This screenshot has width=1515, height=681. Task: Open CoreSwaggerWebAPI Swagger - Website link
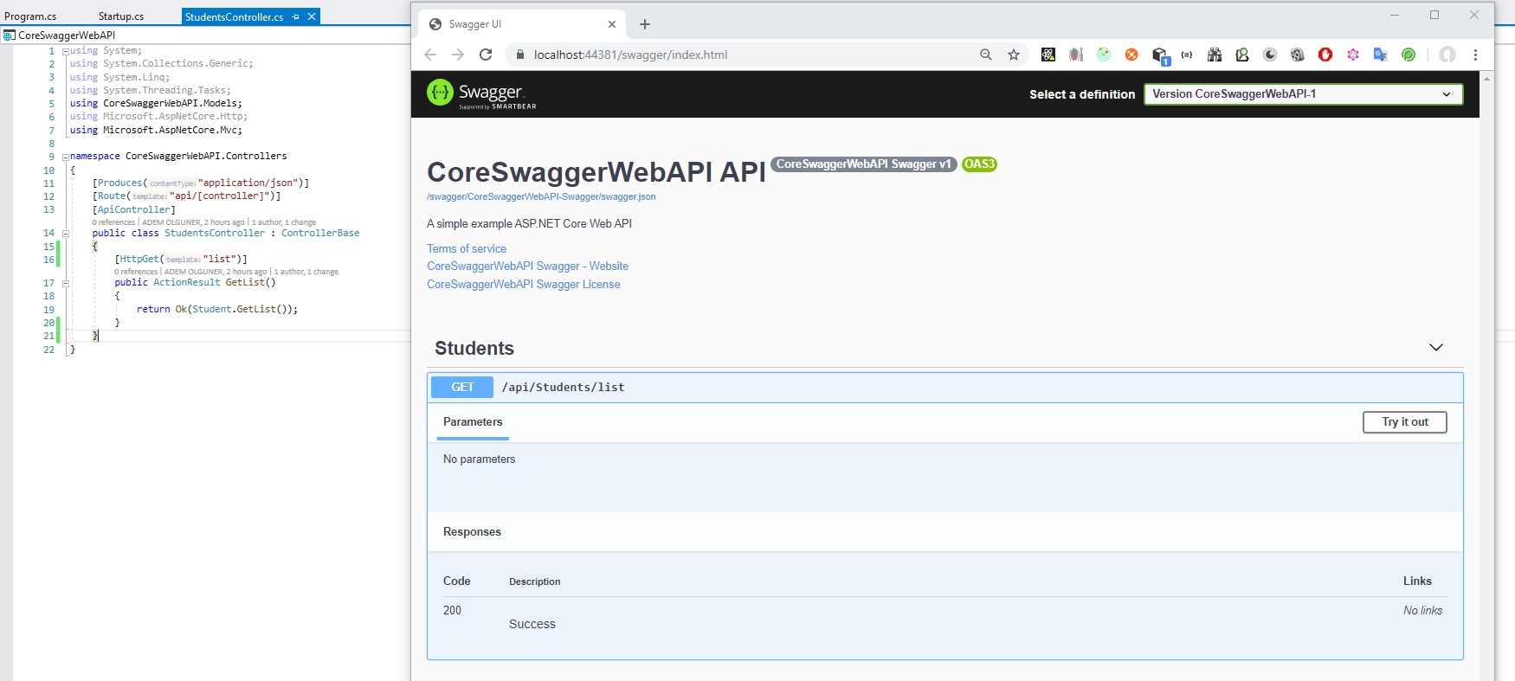click(x=527, y=266)
